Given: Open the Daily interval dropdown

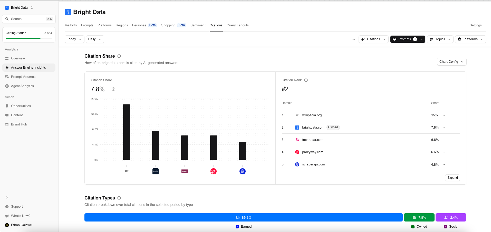Looking at the screenshot, I should [95, 39].
